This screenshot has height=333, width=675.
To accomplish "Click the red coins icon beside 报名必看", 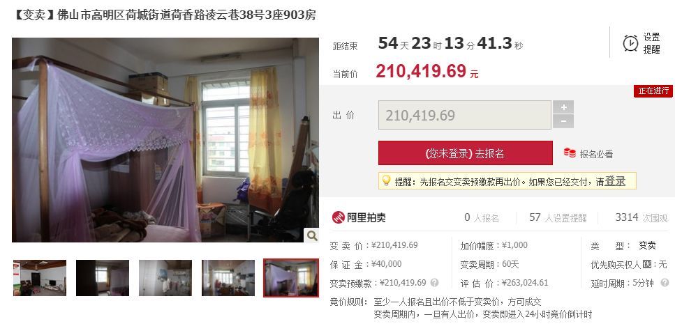I will click(x=570, y=153).
